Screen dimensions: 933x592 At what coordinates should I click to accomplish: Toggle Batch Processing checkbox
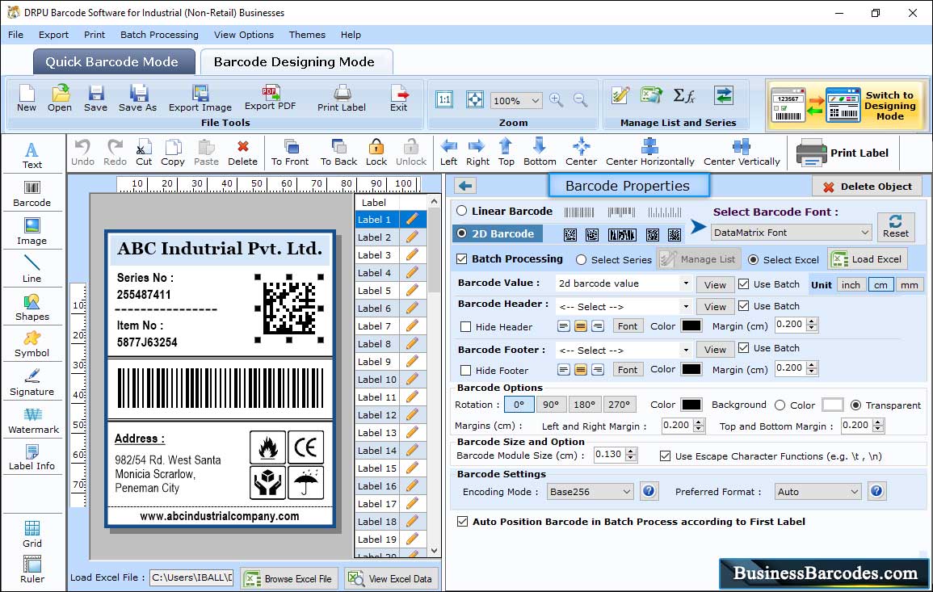pyautogui.click(x=462, y=258)
